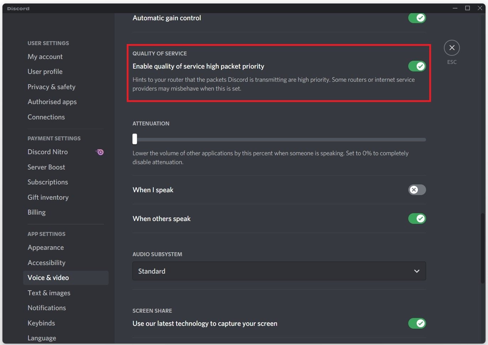Screen dimensions: 488x345
Task: Open the Server Boost page
Action: (46, 167)
